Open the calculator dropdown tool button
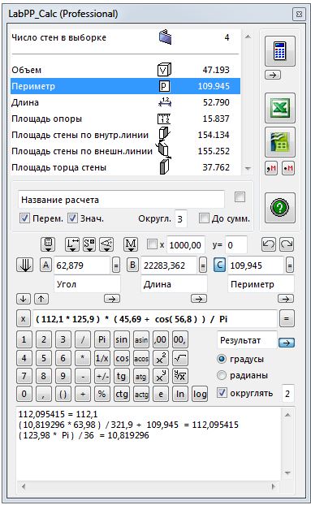311x505 pixels. 48,244
